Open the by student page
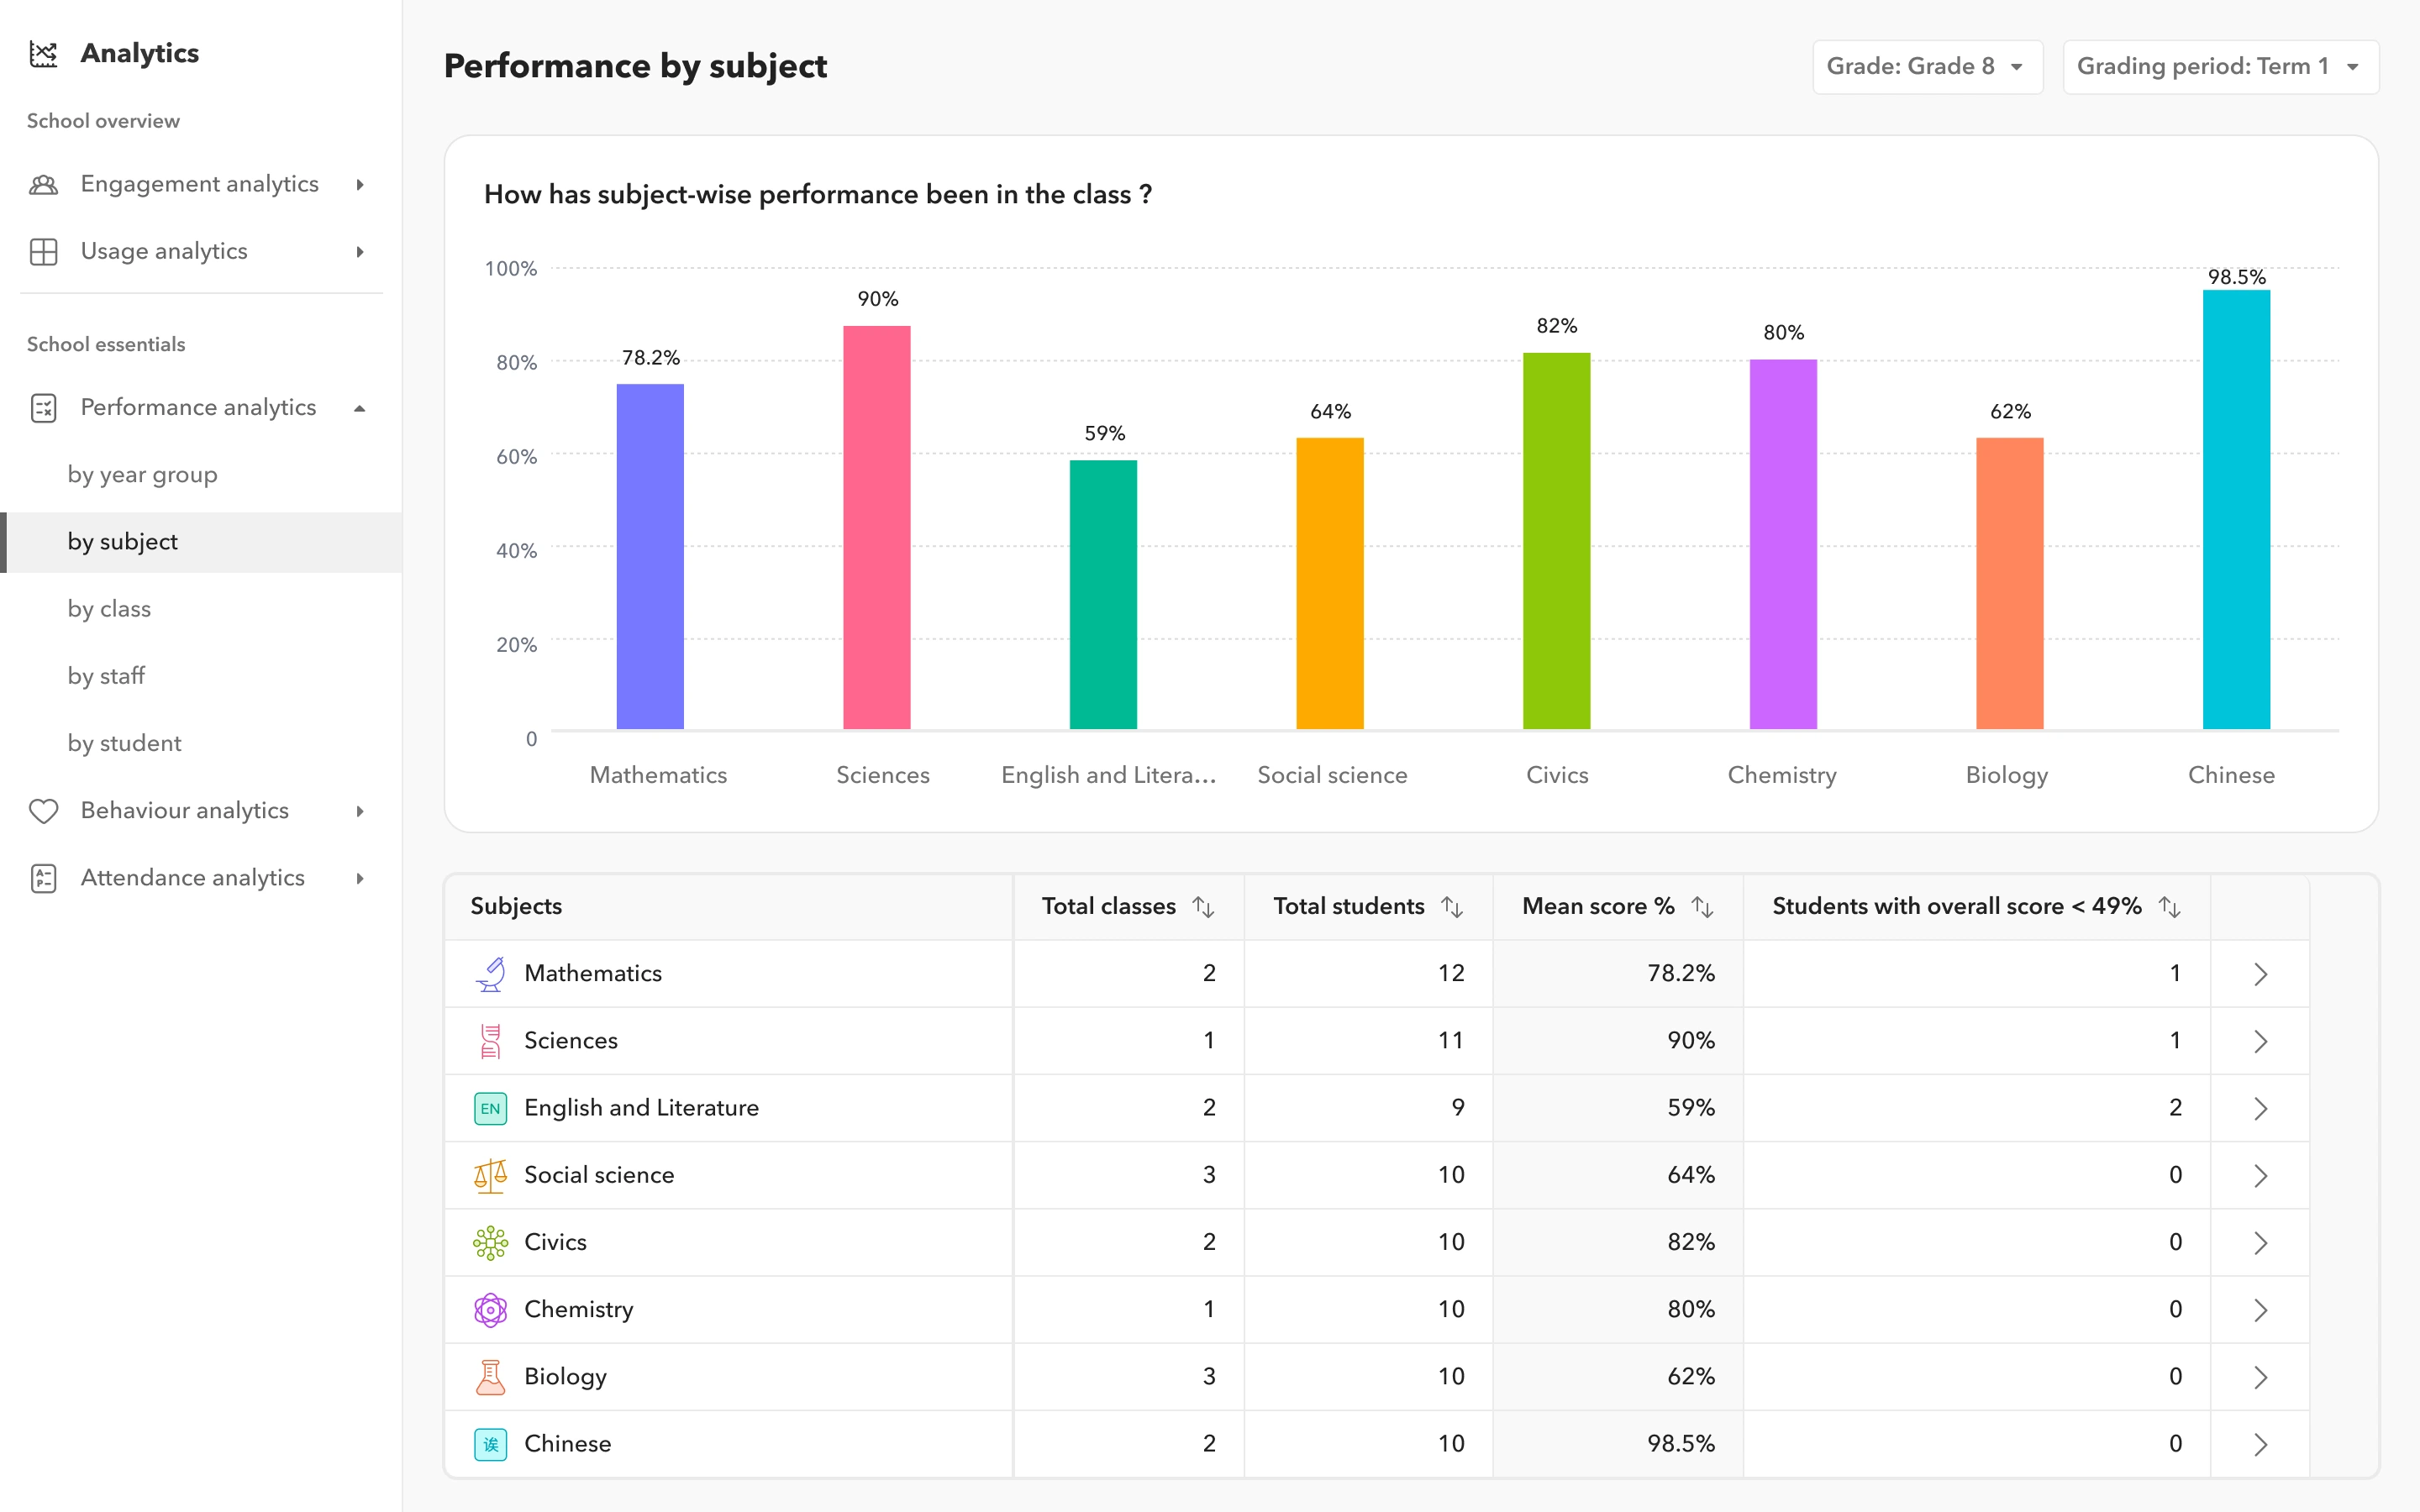Viewport: 2420px width, 1512px height. 124,743
